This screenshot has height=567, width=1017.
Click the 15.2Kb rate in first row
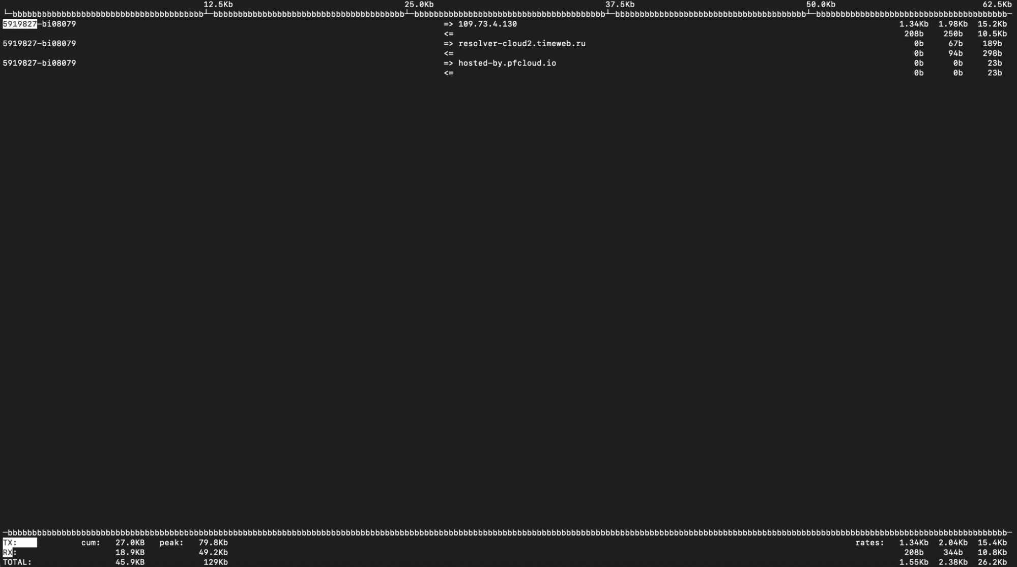click(x=992, y=24)
